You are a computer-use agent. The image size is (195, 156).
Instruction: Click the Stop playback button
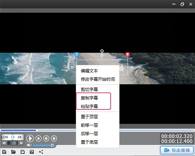tap(38, 138)
